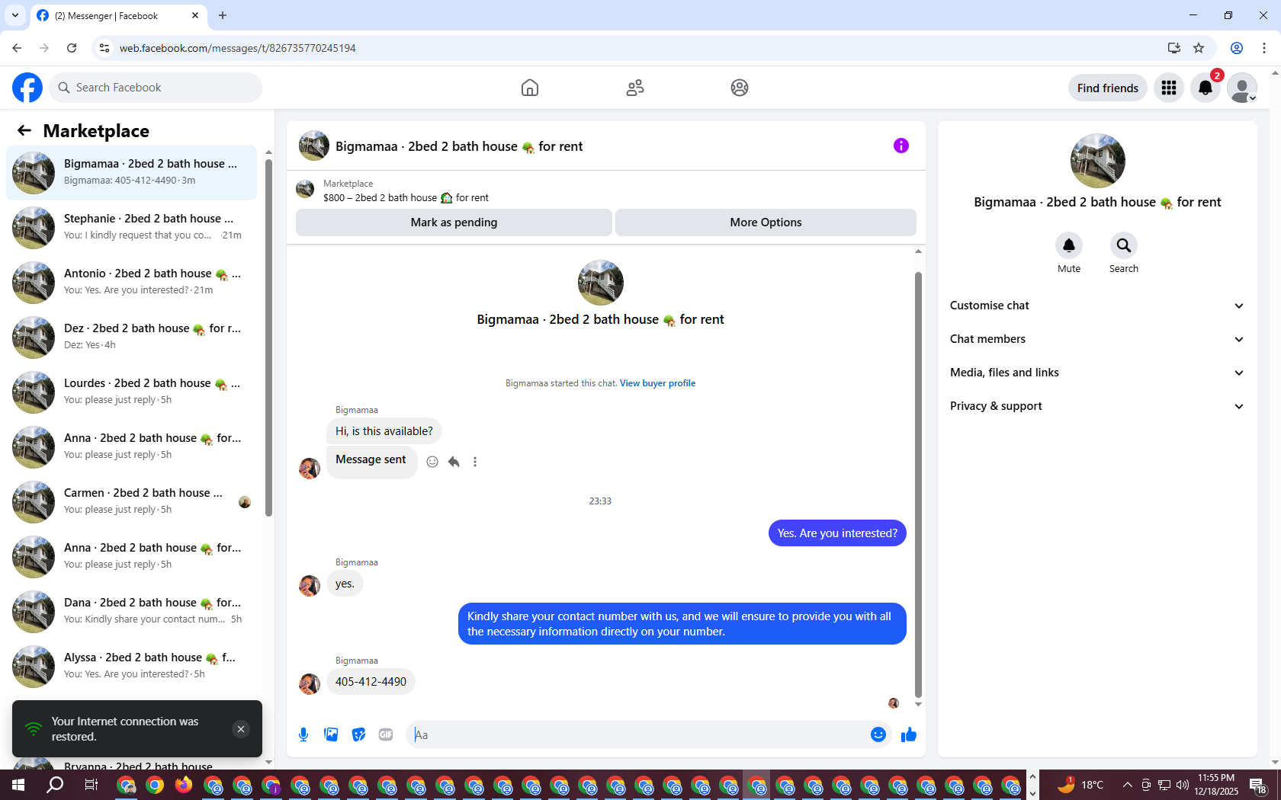Open the Groups icon in top navigation

(740, 88)
